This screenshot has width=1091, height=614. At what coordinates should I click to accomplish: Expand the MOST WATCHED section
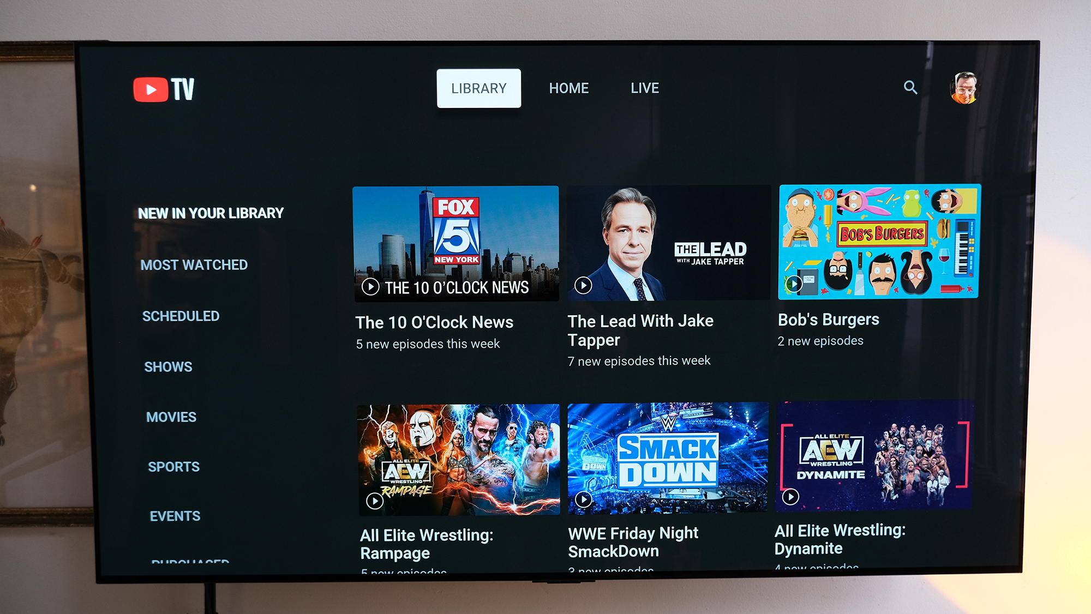click(x=195, y=263)
